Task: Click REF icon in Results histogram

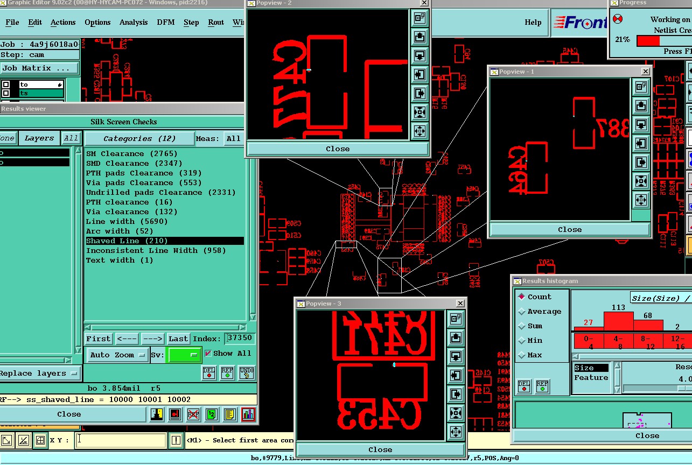Action: (x=542, y=386)
